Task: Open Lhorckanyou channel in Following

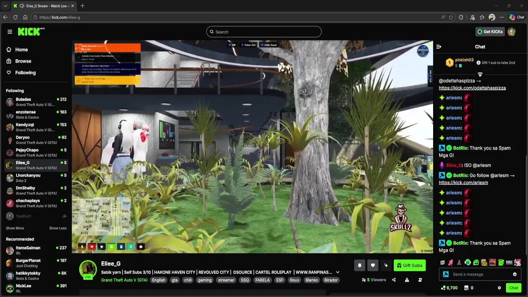Action: tap(36, 178)
